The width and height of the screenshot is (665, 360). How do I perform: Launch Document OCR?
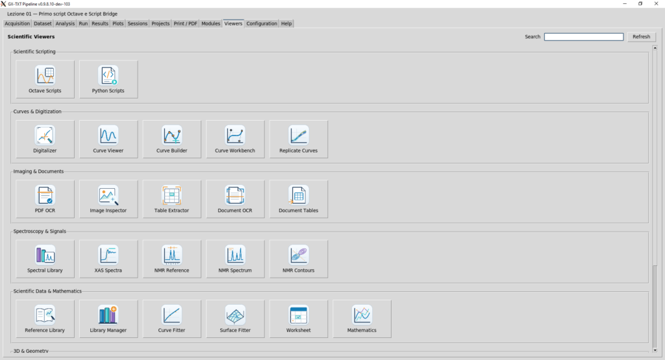click(235, 199)
